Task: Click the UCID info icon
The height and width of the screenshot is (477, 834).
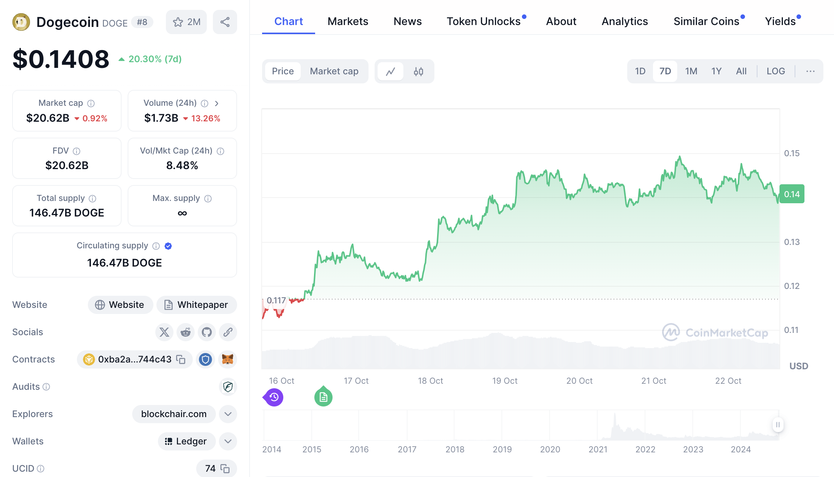Action: tap(41, 469)
